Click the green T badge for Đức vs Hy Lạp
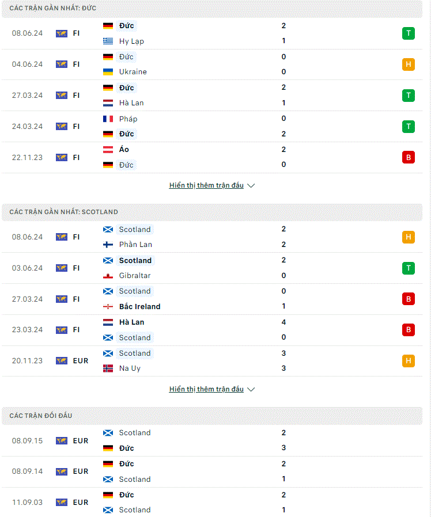The image size is (431, 517). [408, 33]
